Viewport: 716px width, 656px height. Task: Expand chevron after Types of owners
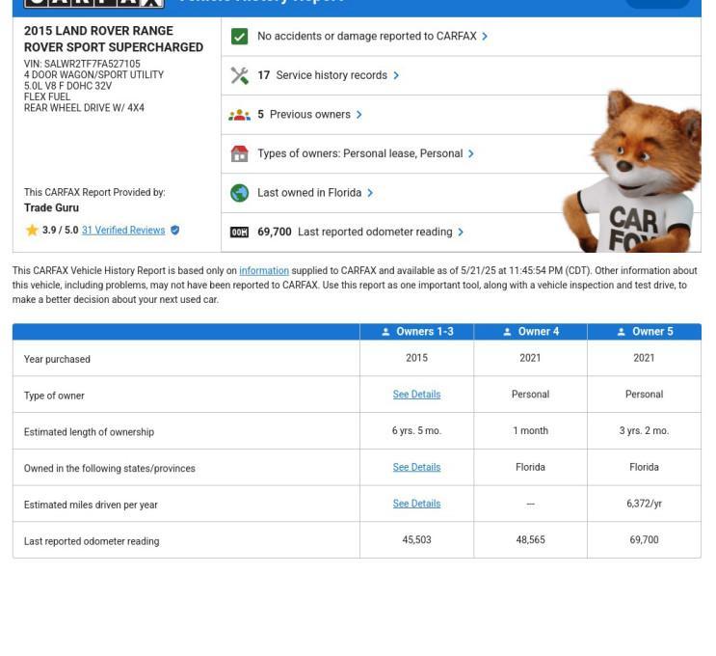point(471,153)
